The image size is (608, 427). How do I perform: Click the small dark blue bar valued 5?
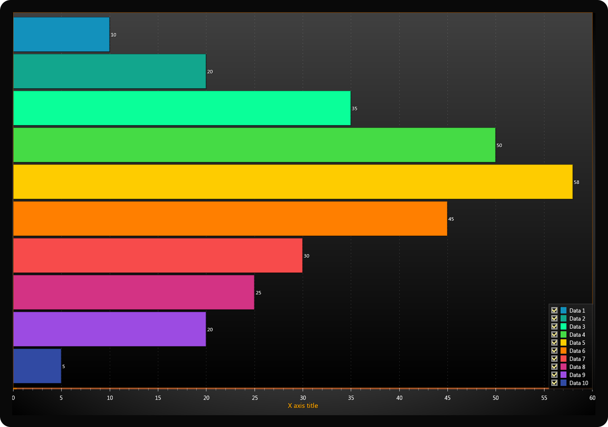pos(37,366)
